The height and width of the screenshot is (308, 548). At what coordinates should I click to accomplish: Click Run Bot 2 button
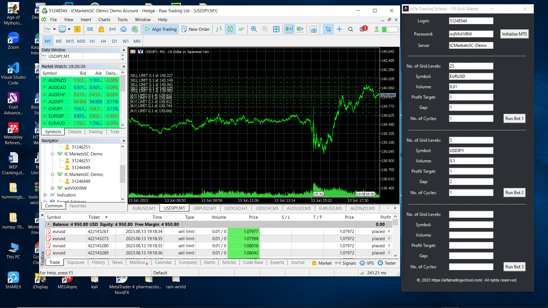[x=514, y=193]
